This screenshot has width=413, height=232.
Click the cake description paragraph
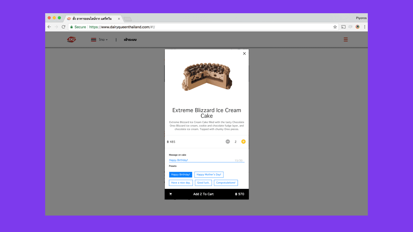click(207, 126)
